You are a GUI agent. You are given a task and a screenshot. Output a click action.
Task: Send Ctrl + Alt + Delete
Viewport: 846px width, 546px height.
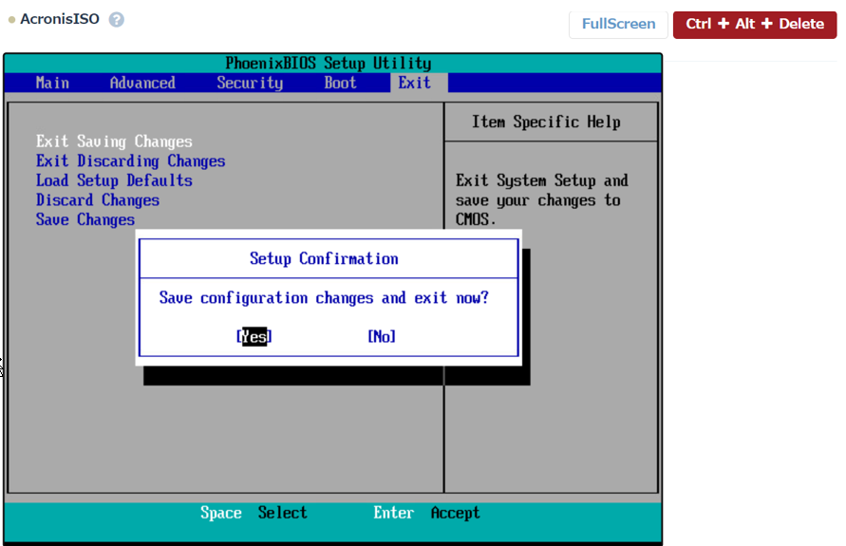(x=755, y=24)
